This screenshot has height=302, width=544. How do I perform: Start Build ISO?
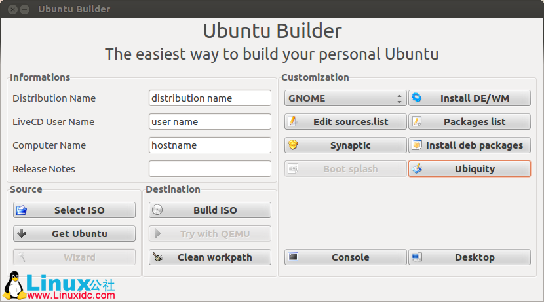coord(210,210)
